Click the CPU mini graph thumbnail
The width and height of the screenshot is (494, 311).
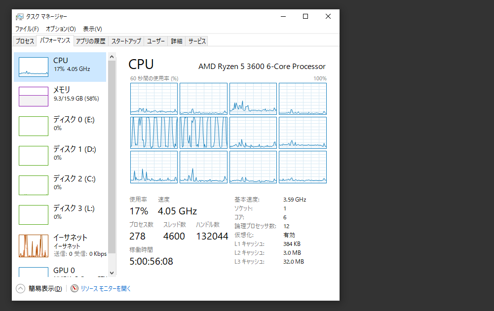34,67
